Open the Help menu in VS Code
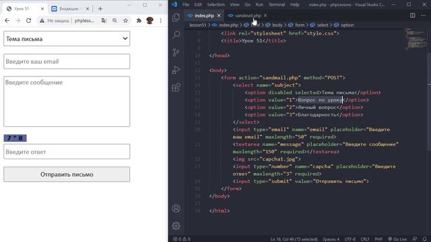This screenshot has width=431, height=242. pos(295,5)
